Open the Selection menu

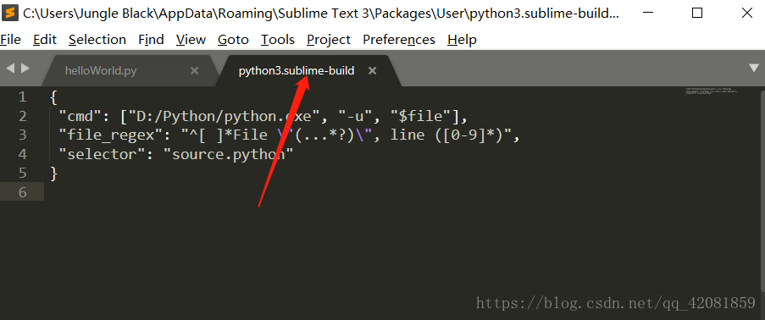click(97, 40)
